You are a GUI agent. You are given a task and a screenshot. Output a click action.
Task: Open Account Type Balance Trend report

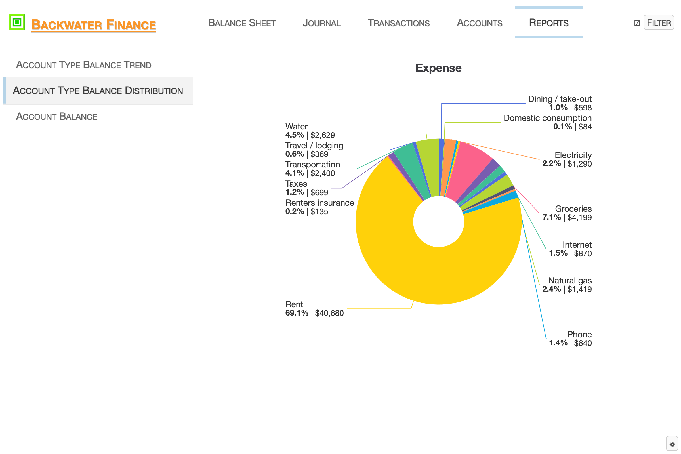(x=83, y=65)
